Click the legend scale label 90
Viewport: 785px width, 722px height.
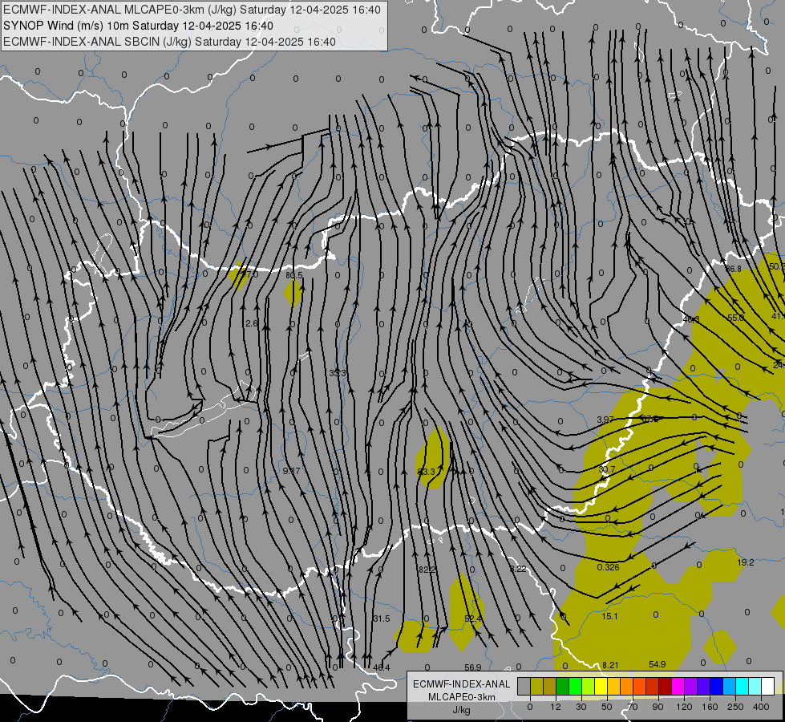[658, 707]
